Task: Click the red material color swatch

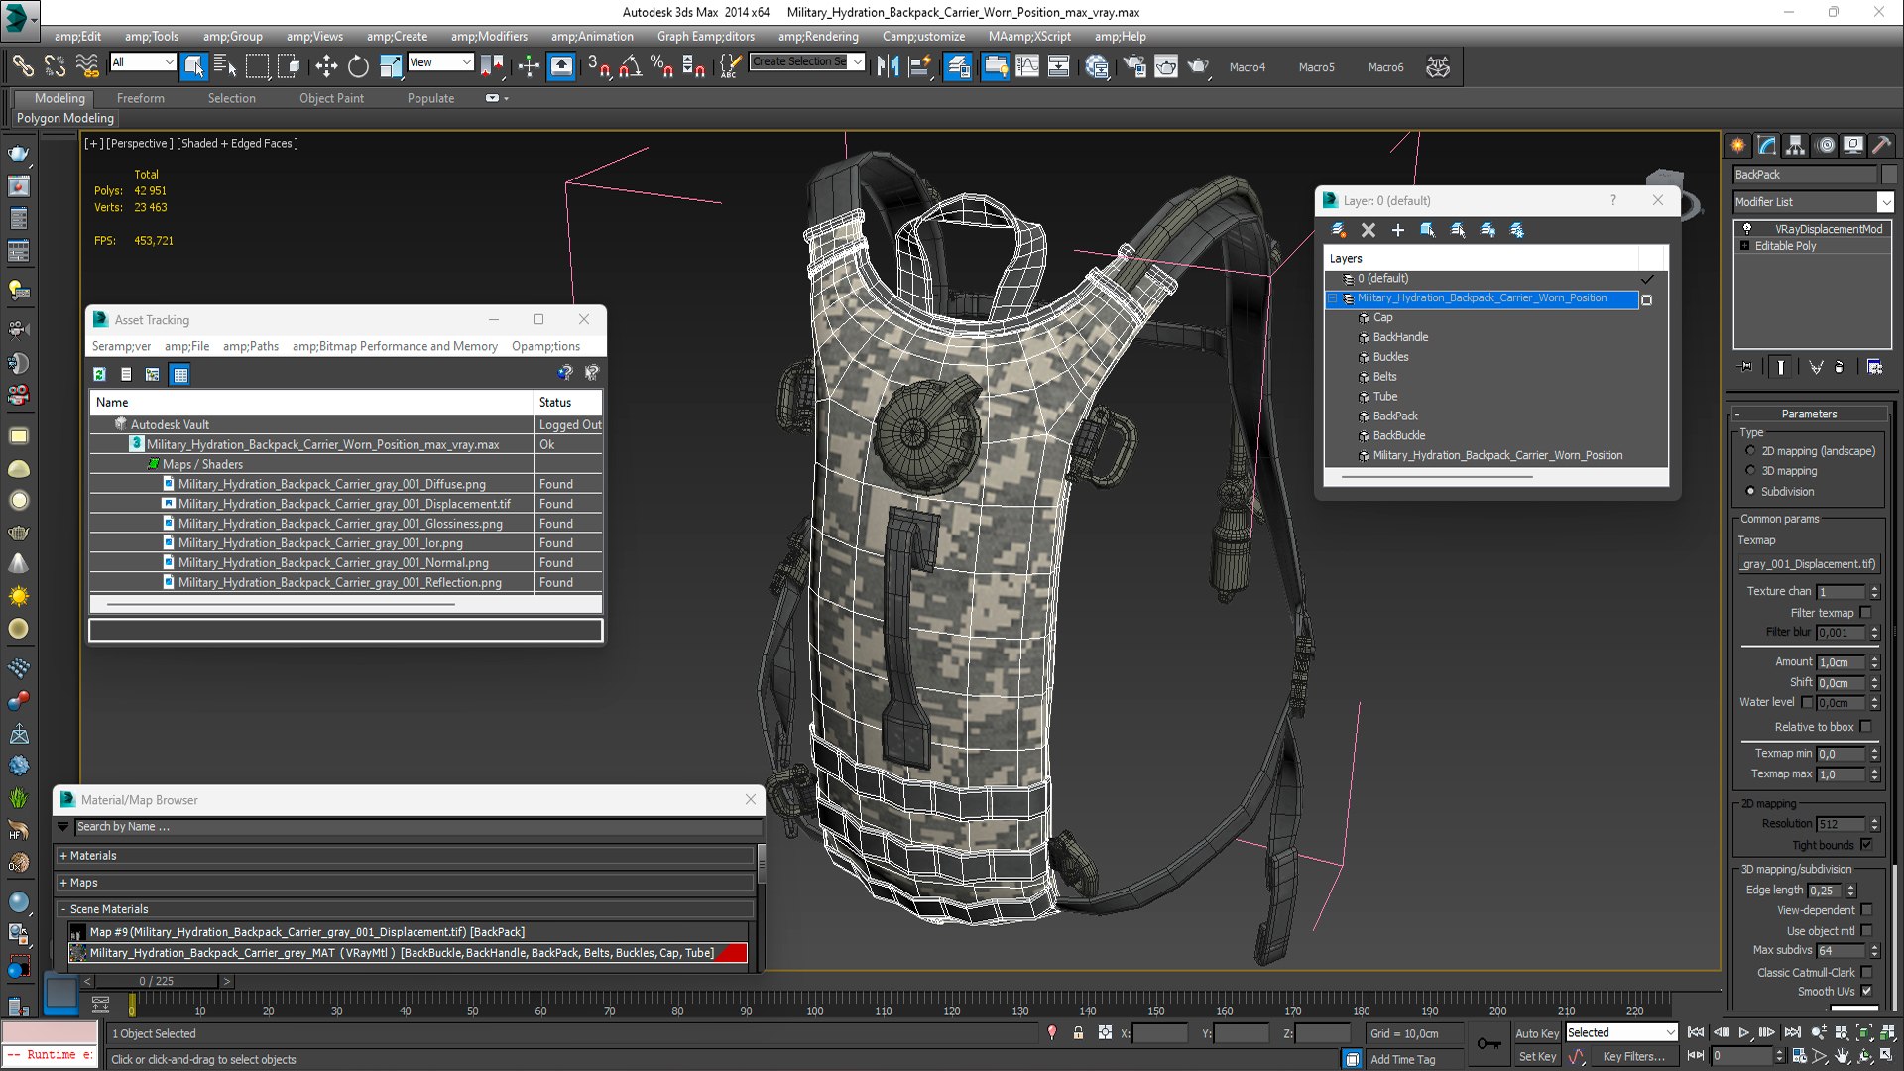Action: pyautogui.click(x=732, y=953)
